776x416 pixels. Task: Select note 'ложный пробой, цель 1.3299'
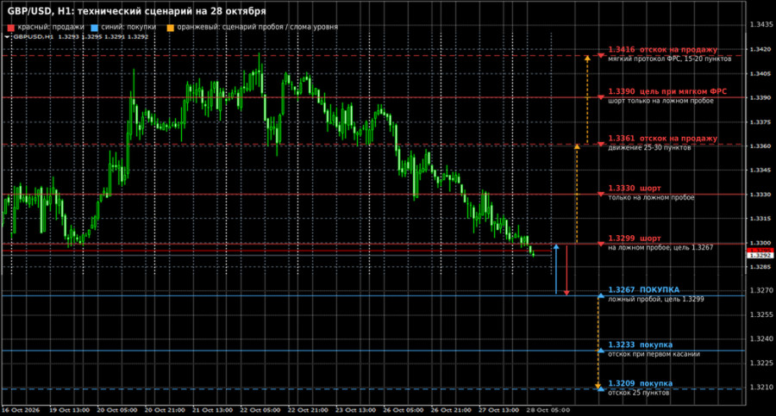656,299
